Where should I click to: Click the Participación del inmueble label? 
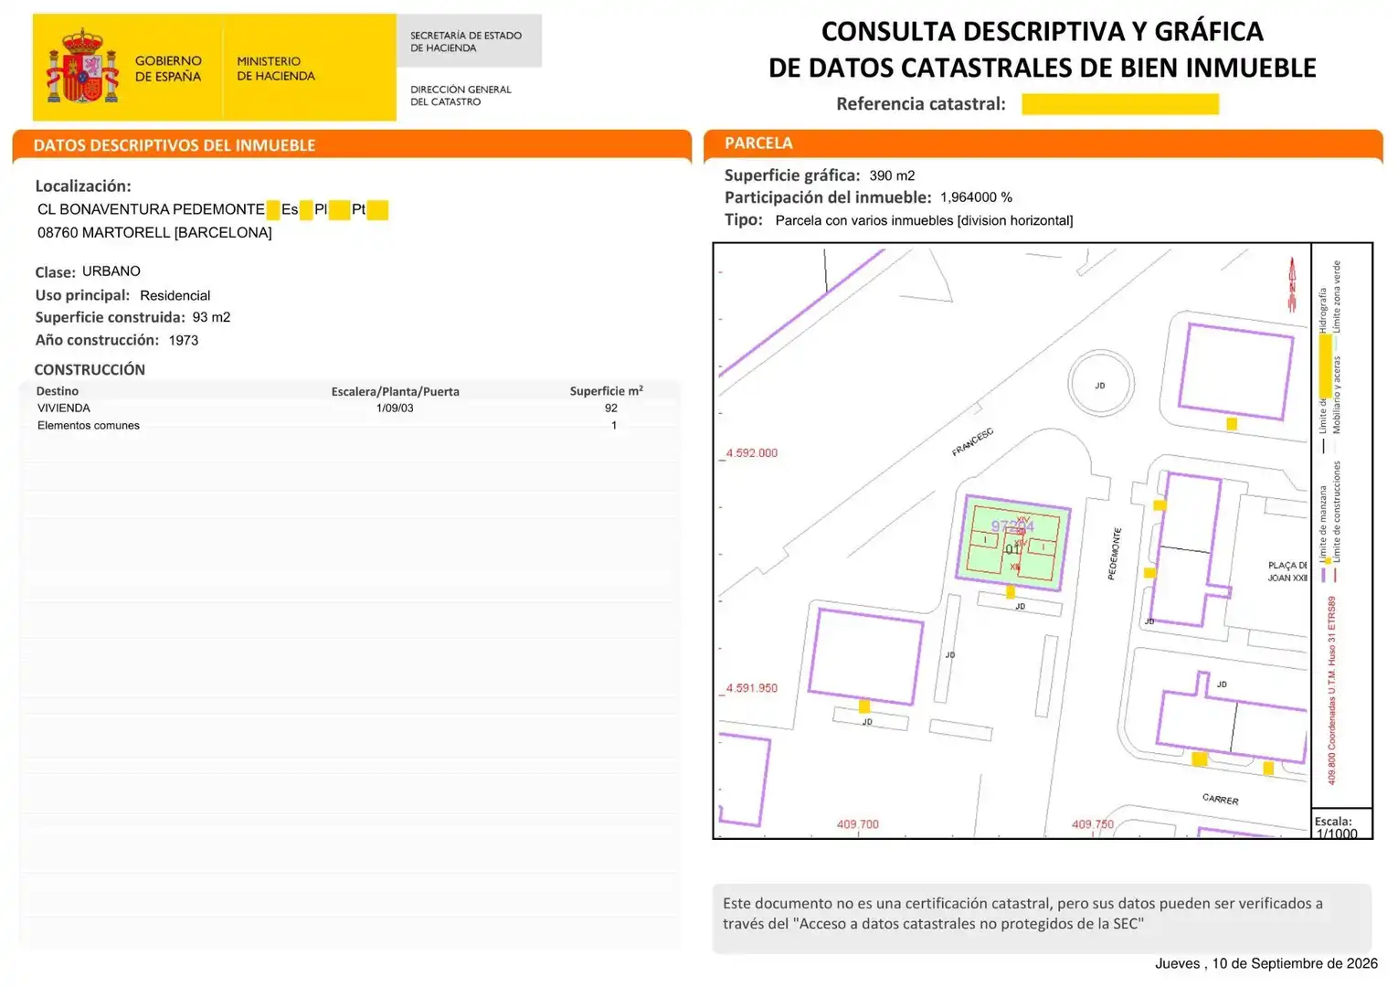[x=828, y=197]
